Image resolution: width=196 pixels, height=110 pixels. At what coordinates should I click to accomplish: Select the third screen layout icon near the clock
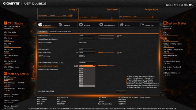coord(172,5)
